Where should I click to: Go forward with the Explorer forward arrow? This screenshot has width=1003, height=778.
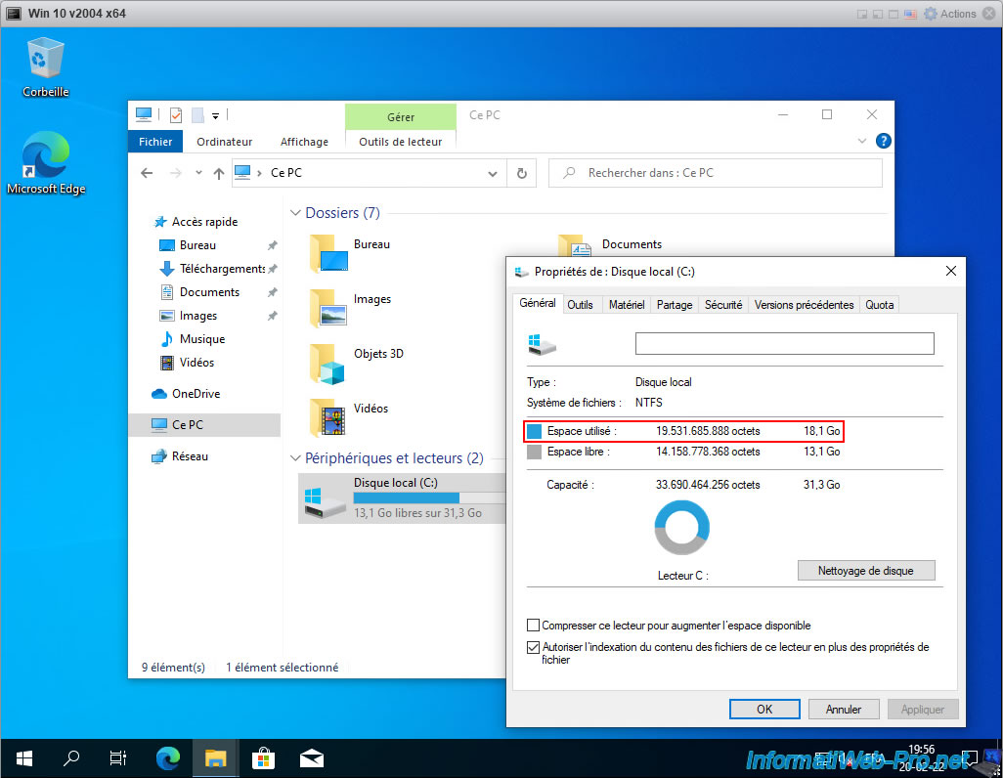point(175,173)
